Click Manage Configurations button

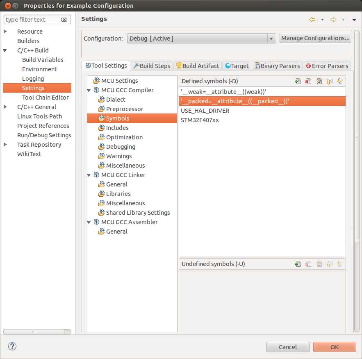click(x=315, y=38)
